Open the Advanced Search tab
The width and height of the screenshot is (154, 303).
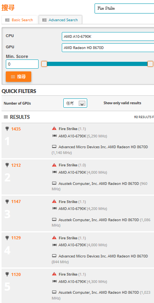(x=60, y=20)
